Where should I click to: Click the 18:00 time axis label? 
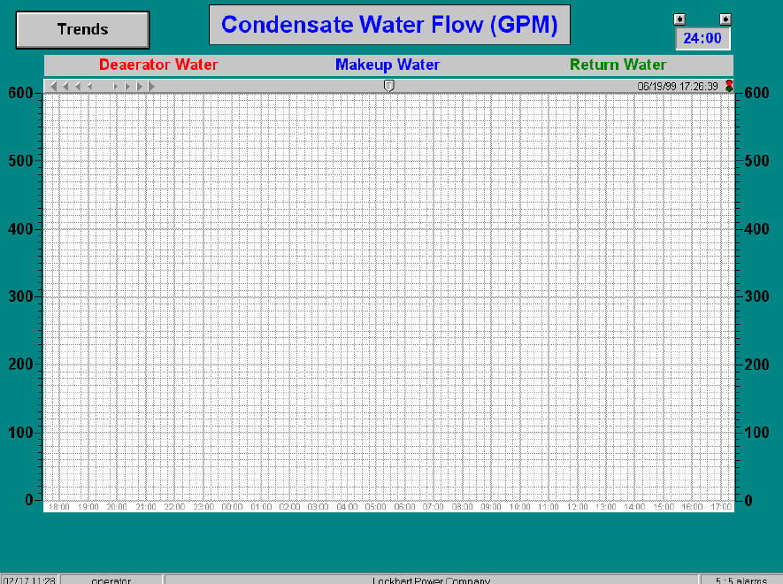click(x=59, y=506)
